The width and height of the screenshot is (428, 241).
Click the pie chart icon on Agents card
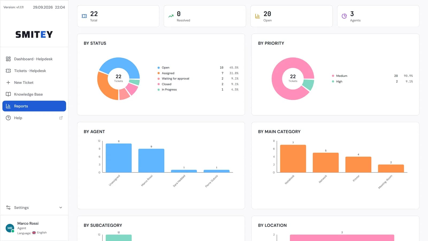tap(344, 16)
